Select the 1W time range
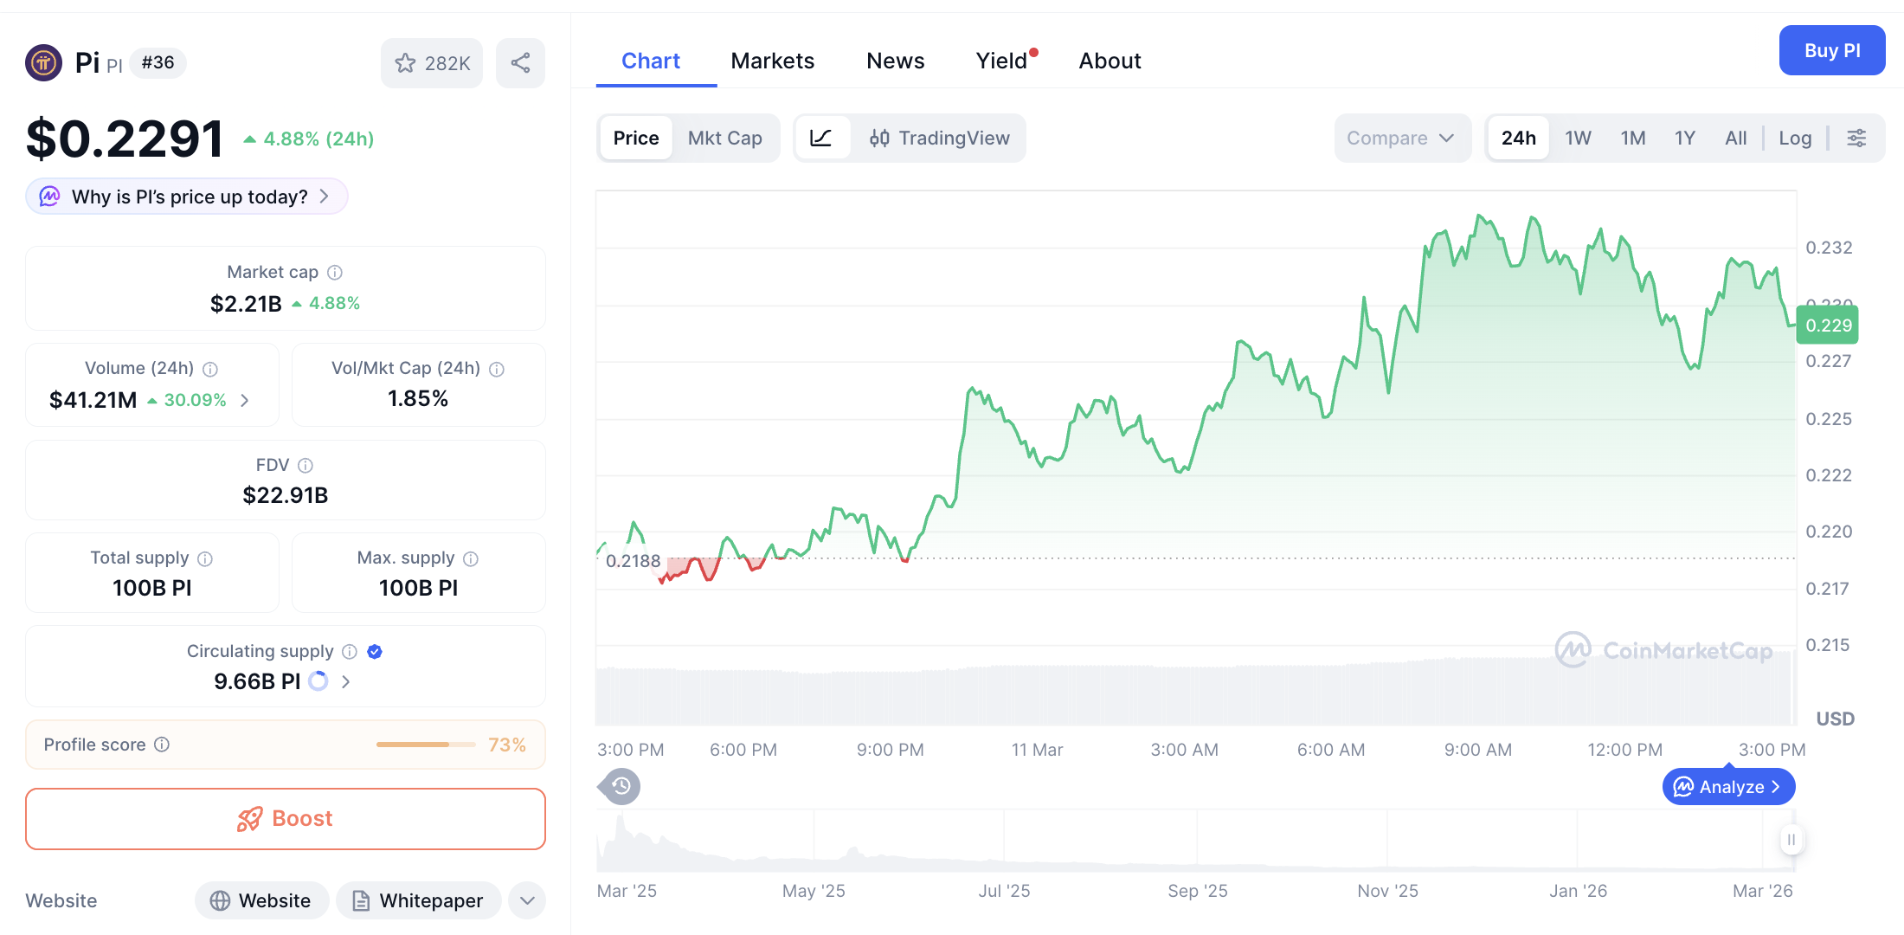The width and height of the screenshot is (1904, 935). [x=1578, y=138]
